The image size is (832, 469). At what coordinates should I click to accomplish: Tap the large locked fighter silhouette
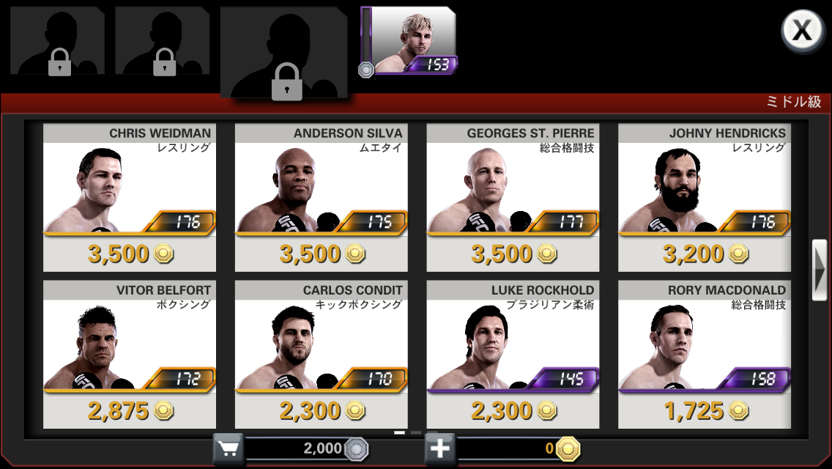click(x=284, y=53)
